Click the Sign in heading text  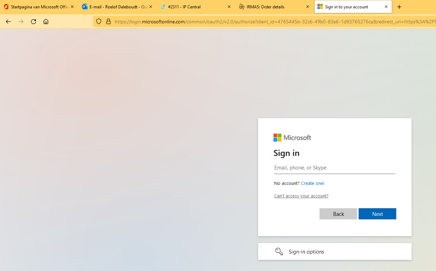point(286,153)
